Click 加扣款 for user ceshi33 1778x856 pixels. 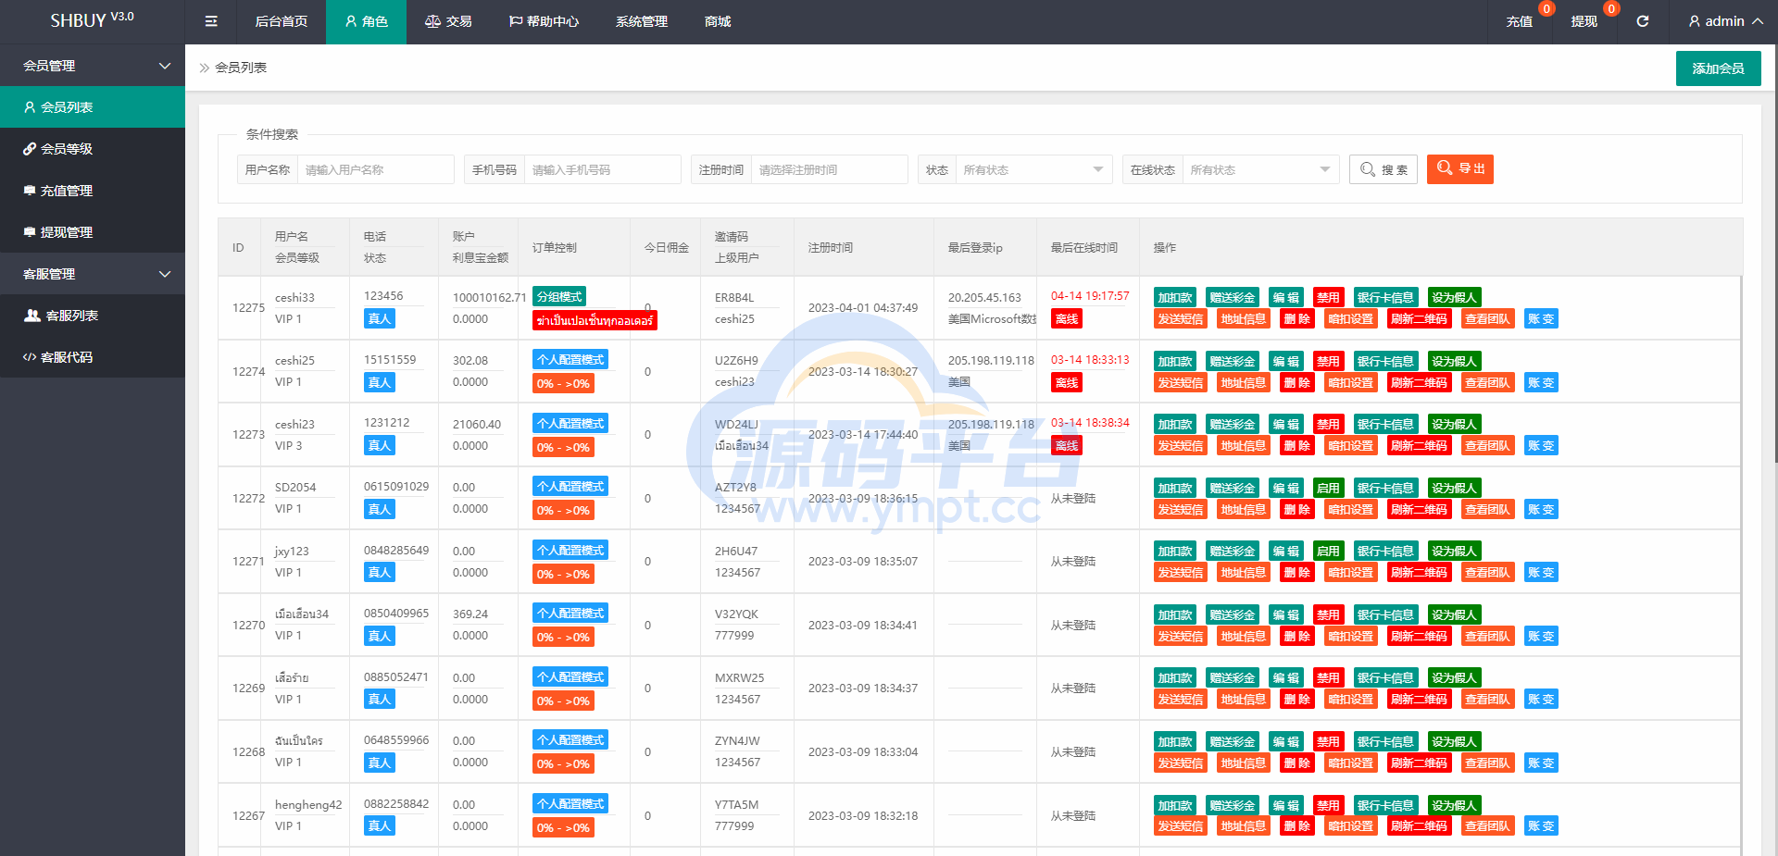1175,297
